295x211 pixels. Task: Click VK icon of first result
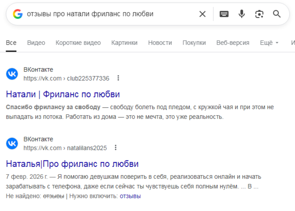(12, 74)
